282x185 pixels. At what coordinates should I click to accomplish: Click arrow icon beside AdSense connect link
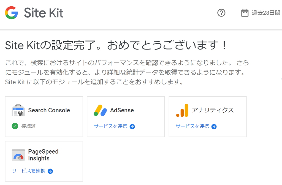[x=132, y=127]
